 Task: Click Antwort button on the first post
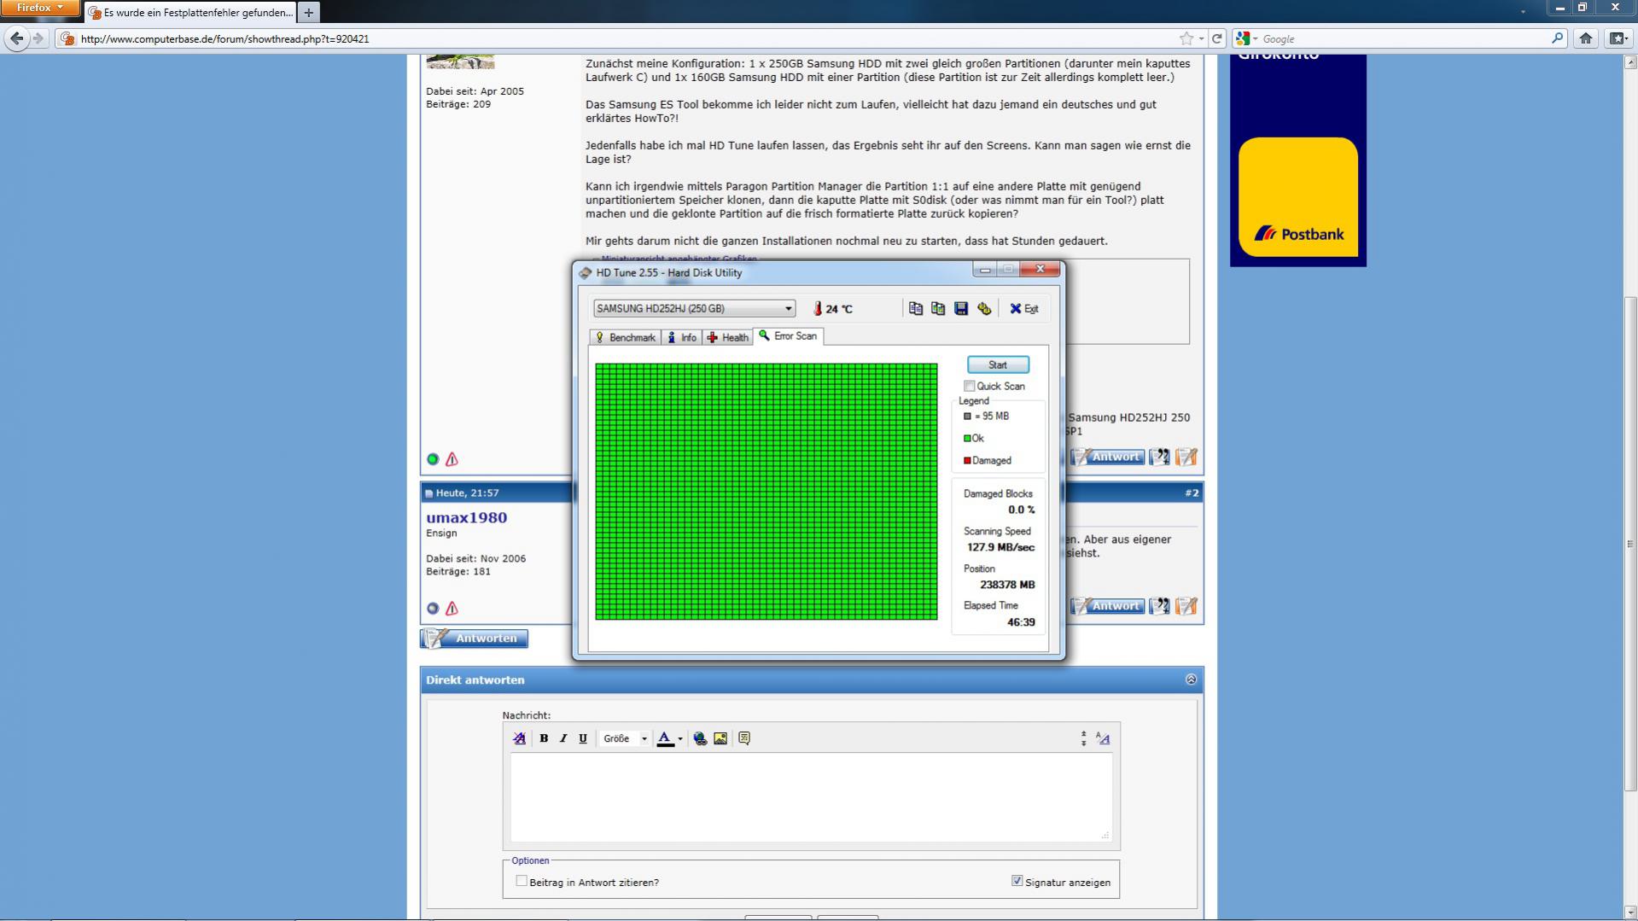(x=1108, y=458)
